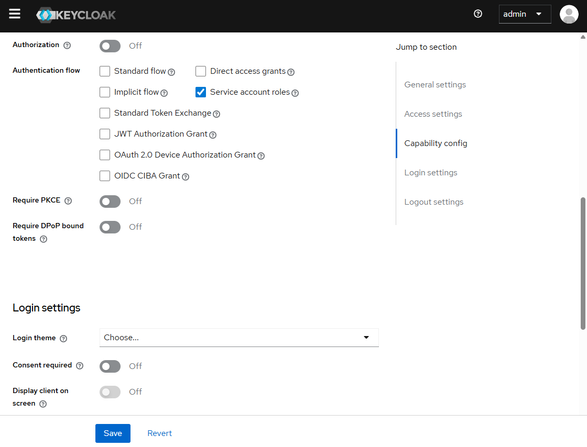This screenshot has width=587, height=447.
Task: Toggle the Authorization switch
Action: click(x=110, y=46)
